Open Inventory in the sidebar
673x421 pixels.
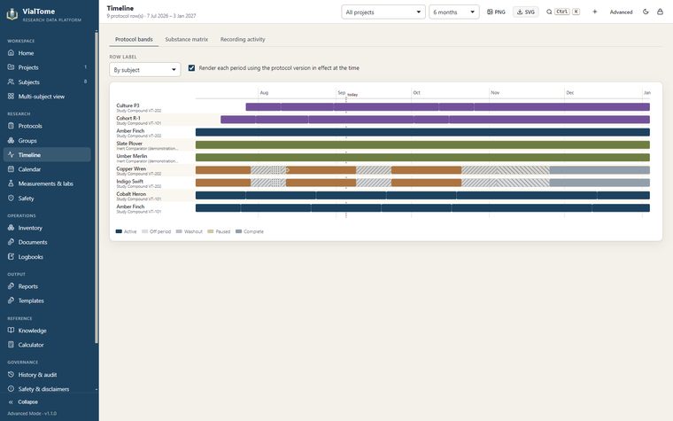coord(47,228)
